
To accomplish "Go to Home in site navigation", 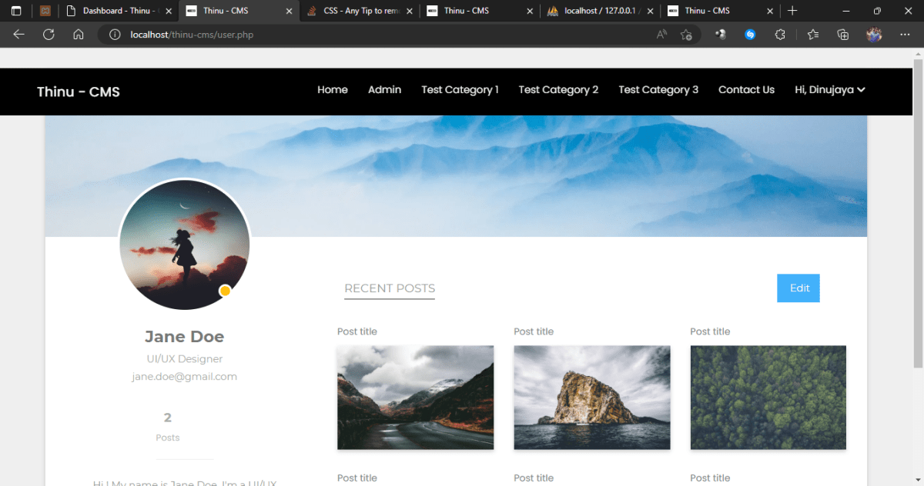I will (x=333, y=90).
